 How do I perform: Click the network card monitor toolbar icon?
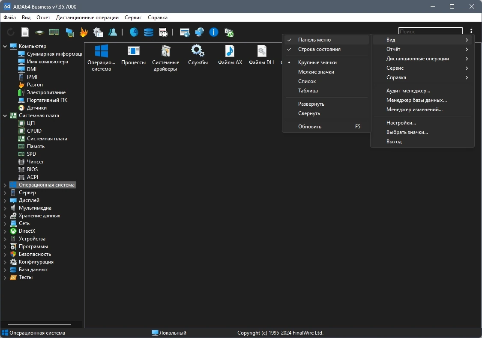70,32
